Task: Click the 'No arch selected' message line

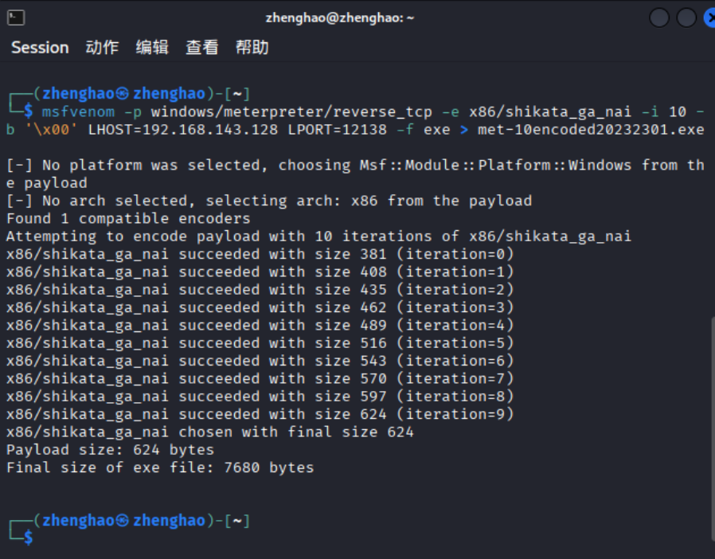Action: (269, 201)
